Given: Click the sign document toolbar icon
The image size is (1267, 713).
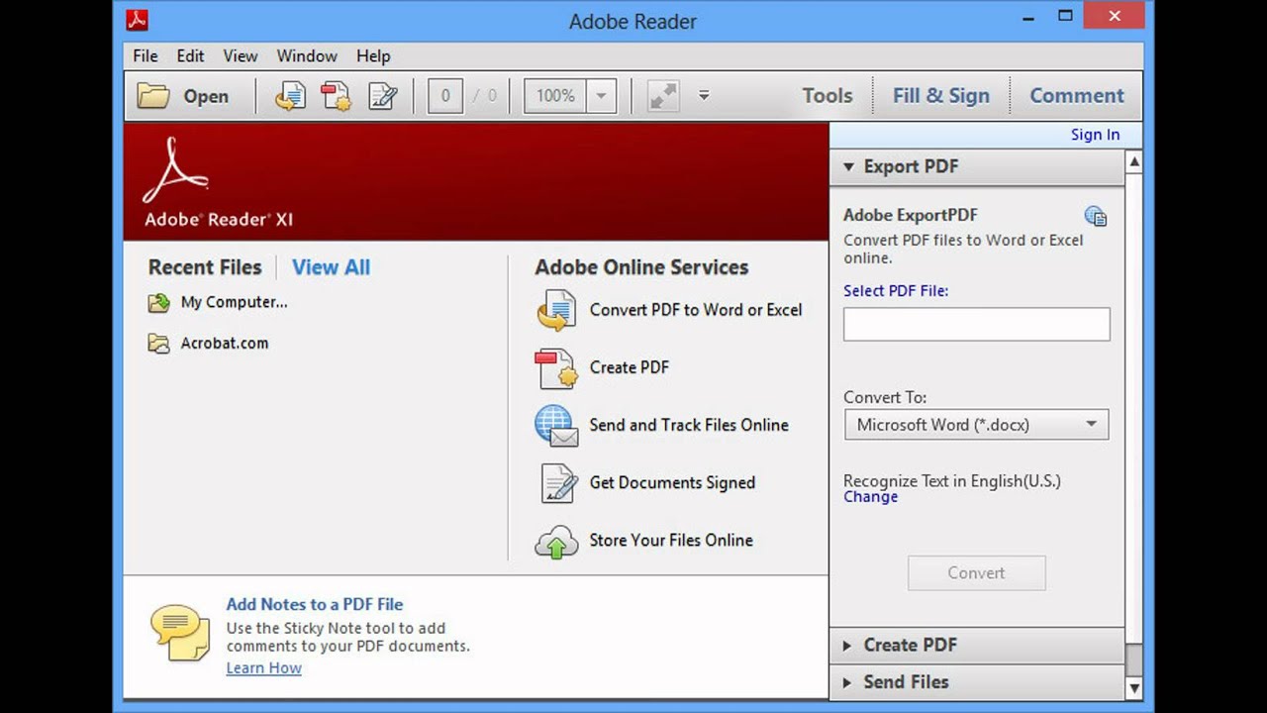Looking at the screenshot, I should click(383, 96).
